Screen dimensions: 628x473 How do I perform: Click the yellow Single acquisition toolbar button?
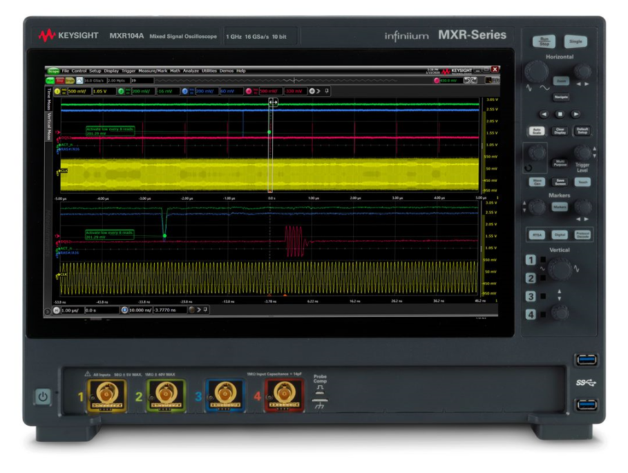(x=70, y=80)
